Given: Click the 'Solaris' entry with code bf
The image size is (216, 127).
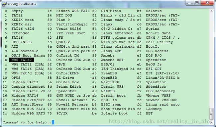Looking at the screenshot, I should click(x=154, y=11).
